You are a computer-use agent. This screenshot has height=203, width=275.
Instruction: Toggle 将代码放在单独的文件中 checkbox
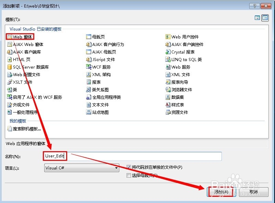click(129, 167)
